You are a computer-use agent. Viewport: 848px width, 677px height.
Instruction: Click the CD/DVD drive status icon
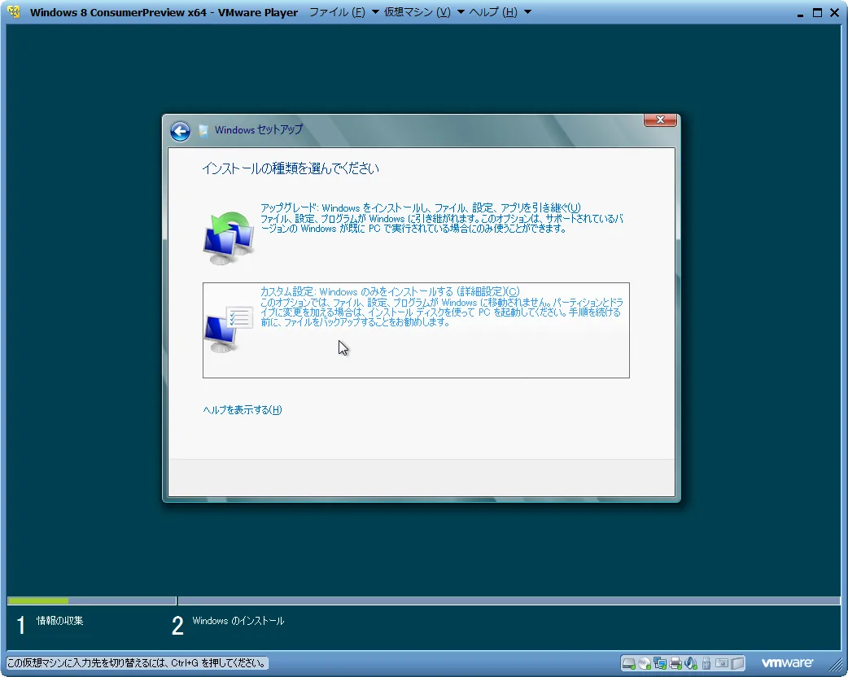click(x=645, y=663)
